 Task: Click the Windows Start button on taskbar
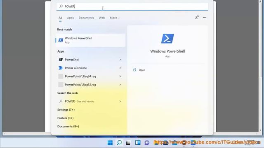pos(110,143)
